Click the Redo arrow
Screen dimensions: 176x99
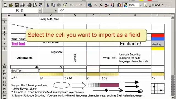(x=80, y=5)
